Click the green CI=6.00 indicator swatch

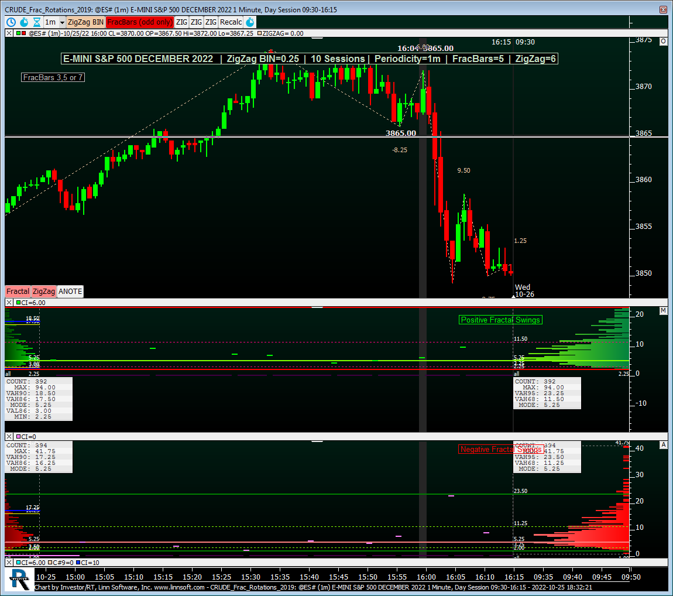click(19, 303)
